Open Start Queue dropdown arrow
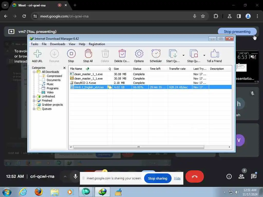The width and height of the screenshot is (263, 197). click(183, 55)
